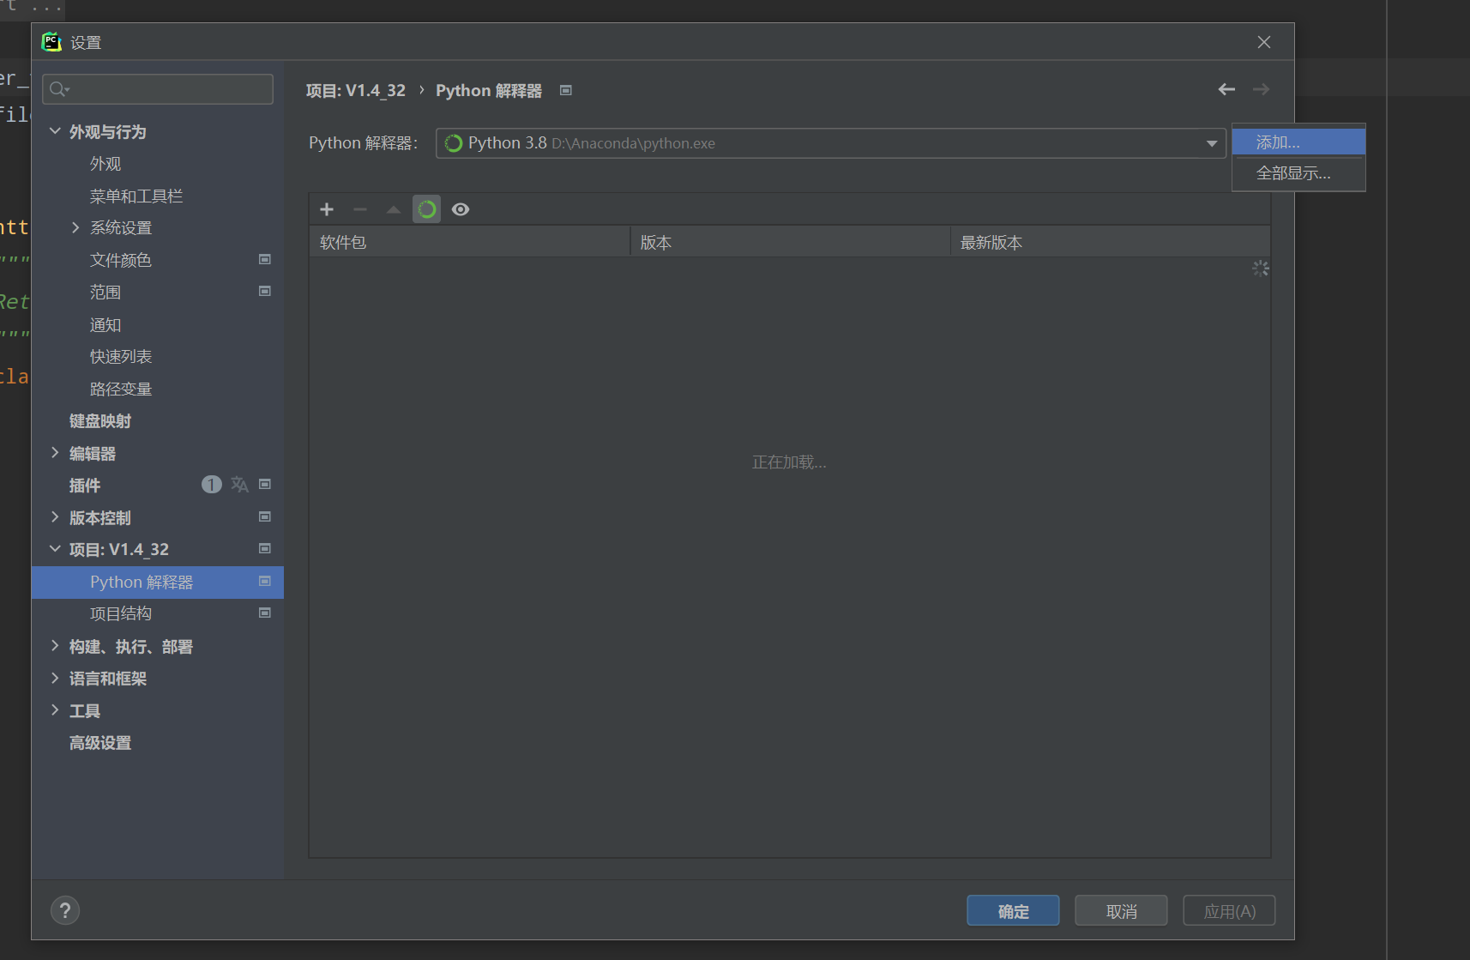Image resolution: width=1470 pixels, height=960 pixels.
Task: Click project-level icon beside 项目结构
Action: point(265,613)
